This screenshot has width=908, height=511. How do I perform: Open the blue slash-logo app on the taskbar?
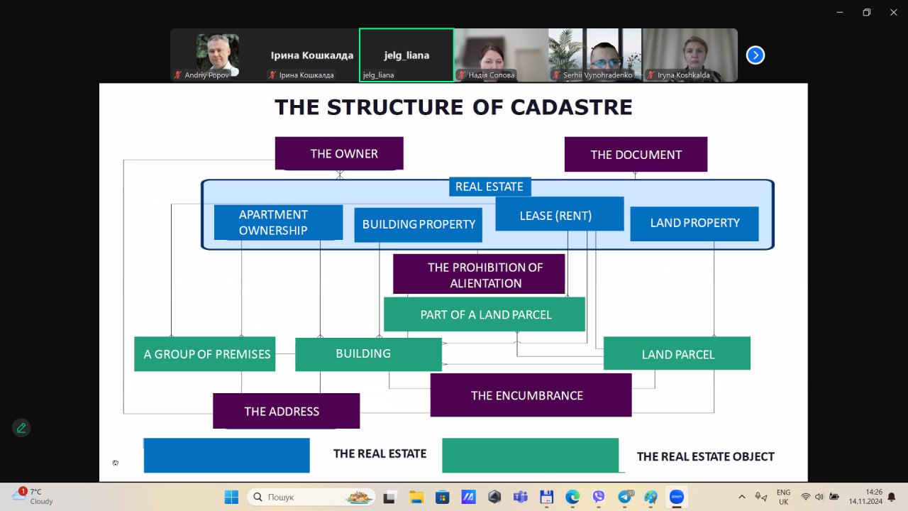click(468, 497)
